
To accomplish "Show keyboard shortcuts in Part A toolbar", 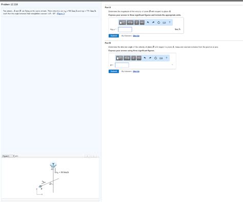I will (164, 23).
